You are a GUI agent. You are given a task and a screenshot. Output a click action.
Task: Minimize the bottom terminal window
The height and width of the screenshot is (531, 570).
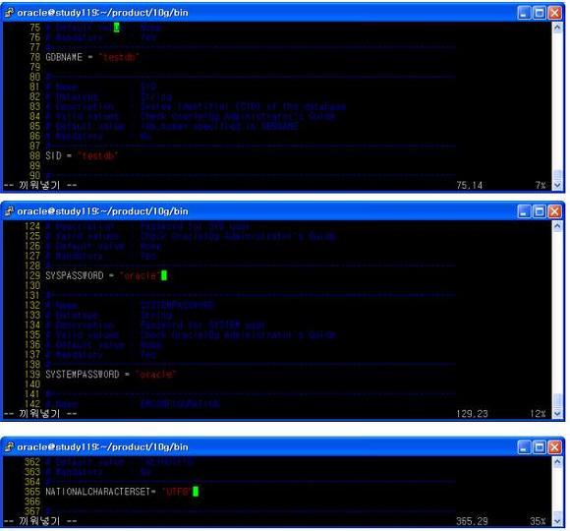524,447
